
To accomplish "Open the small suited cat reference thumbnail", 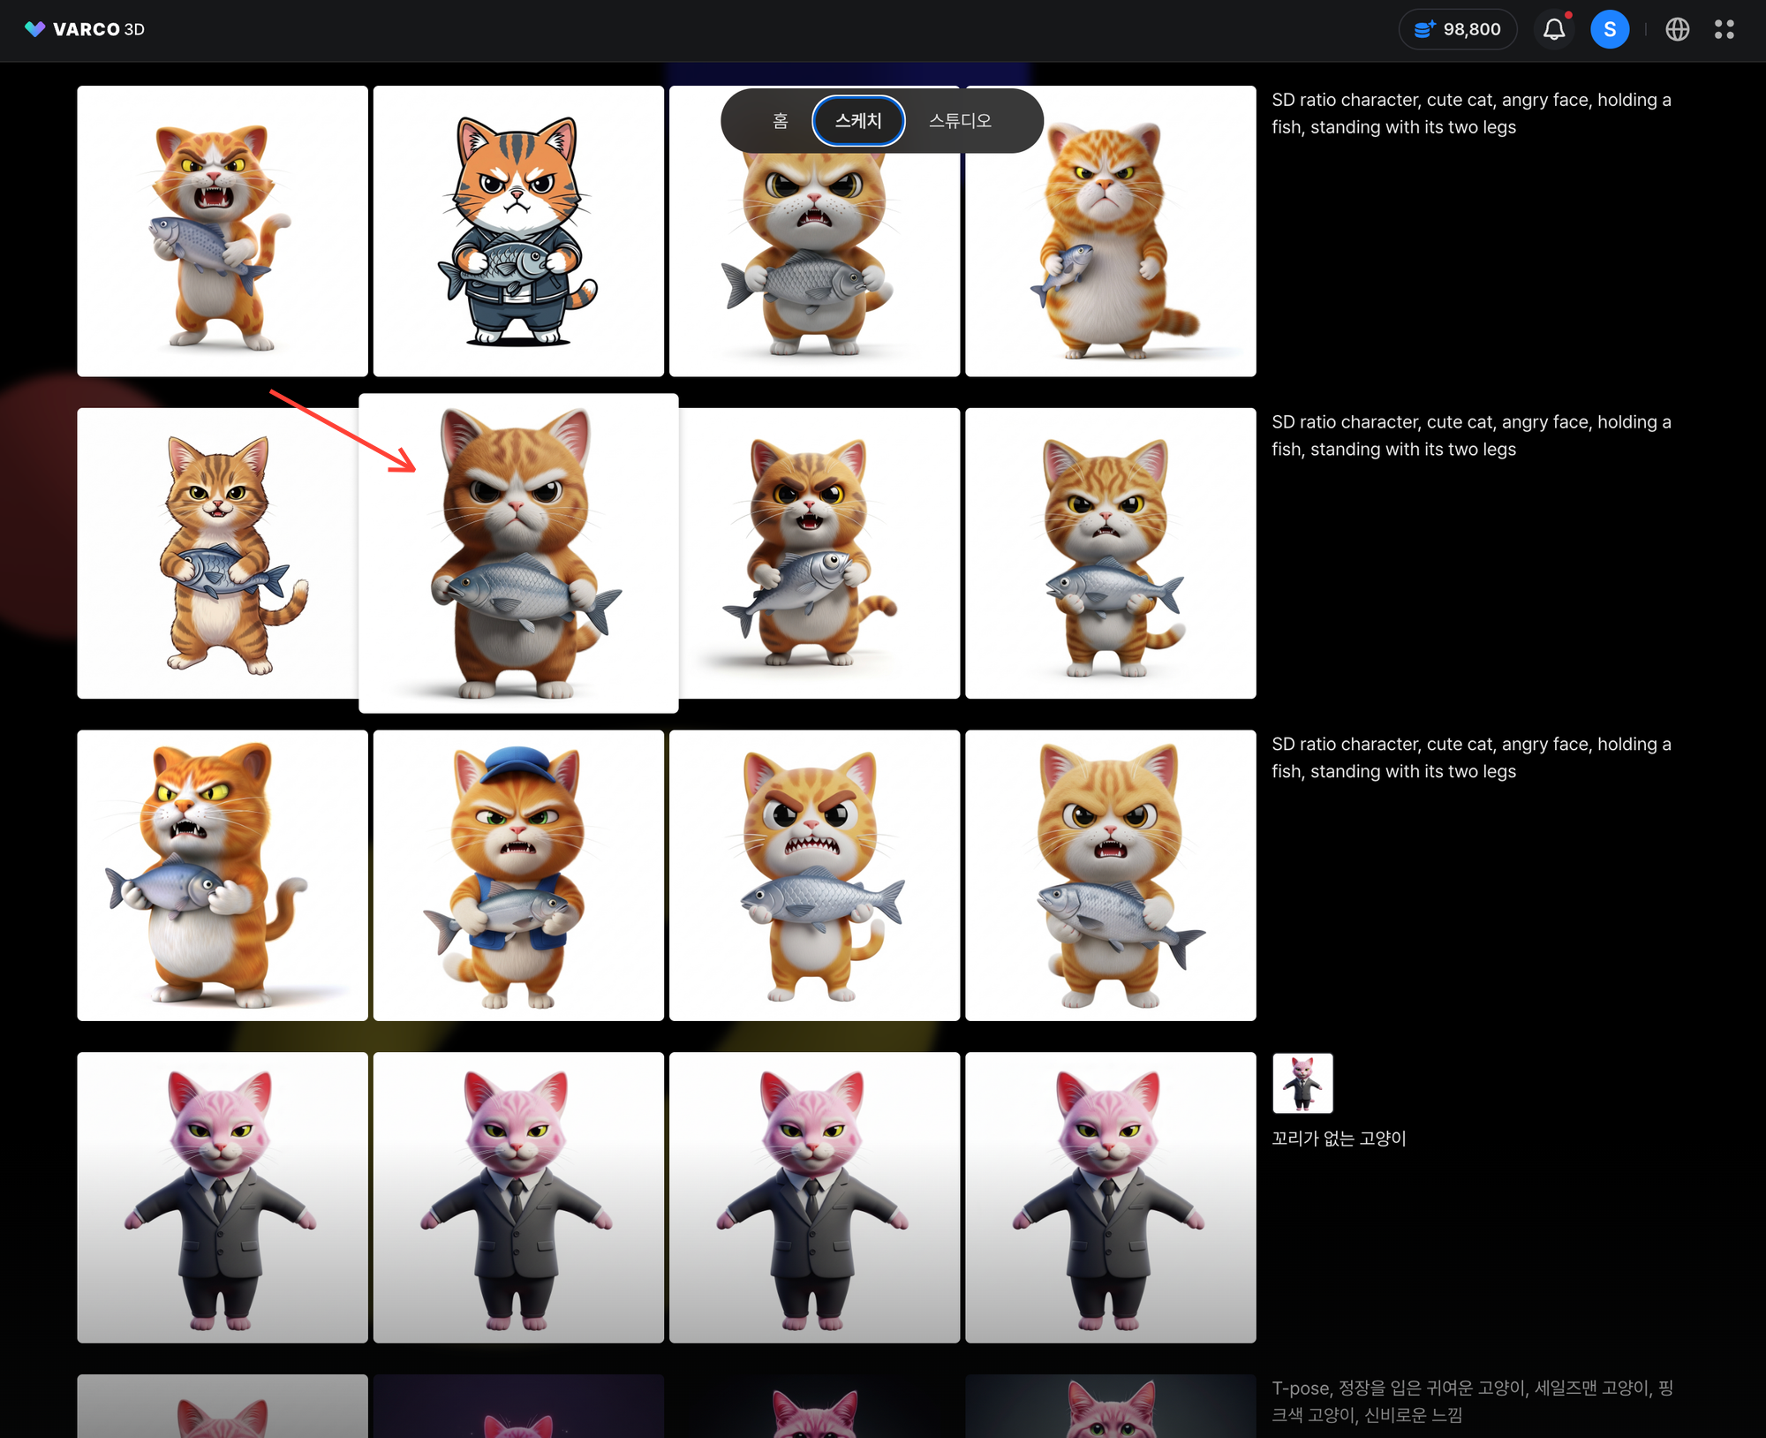I will (1302, 1083).
